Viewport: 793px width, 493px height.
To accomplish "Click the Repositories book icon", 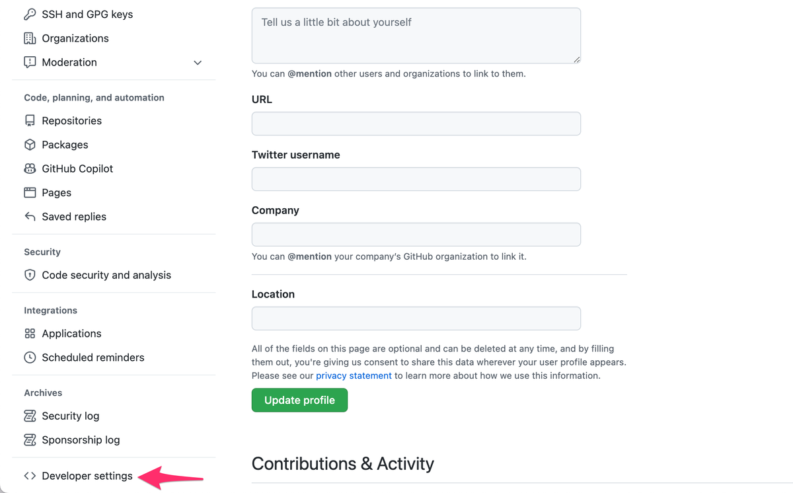I will 30,121.
